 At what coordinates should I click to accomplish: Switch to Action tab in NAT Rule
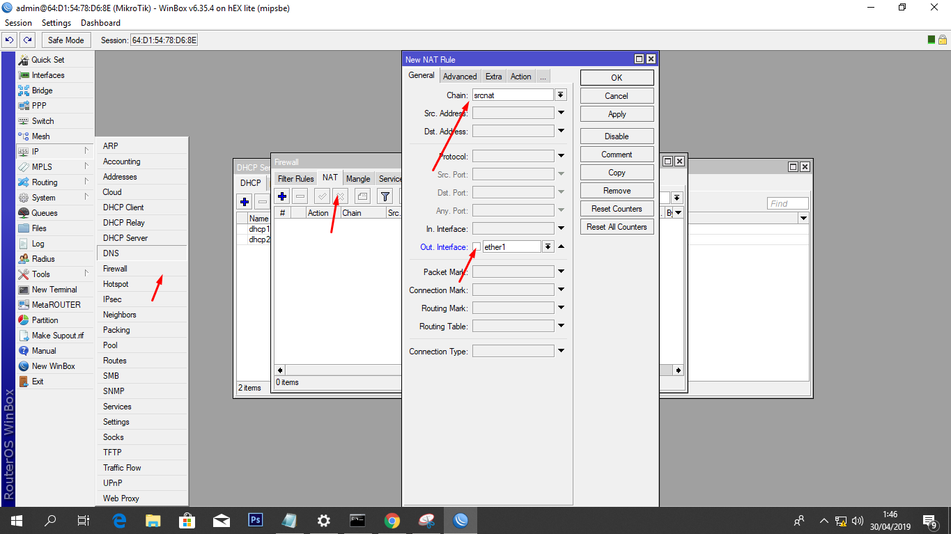(x=520, y=77)
